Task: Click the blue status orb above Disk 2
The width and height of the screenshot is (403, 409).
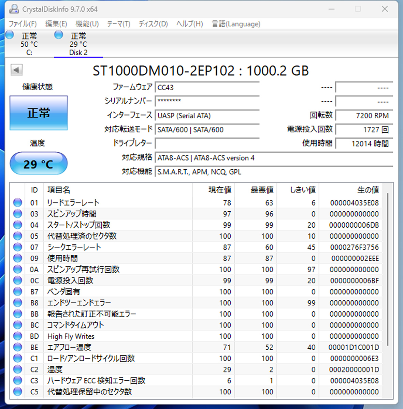Action: pos(59,35)
